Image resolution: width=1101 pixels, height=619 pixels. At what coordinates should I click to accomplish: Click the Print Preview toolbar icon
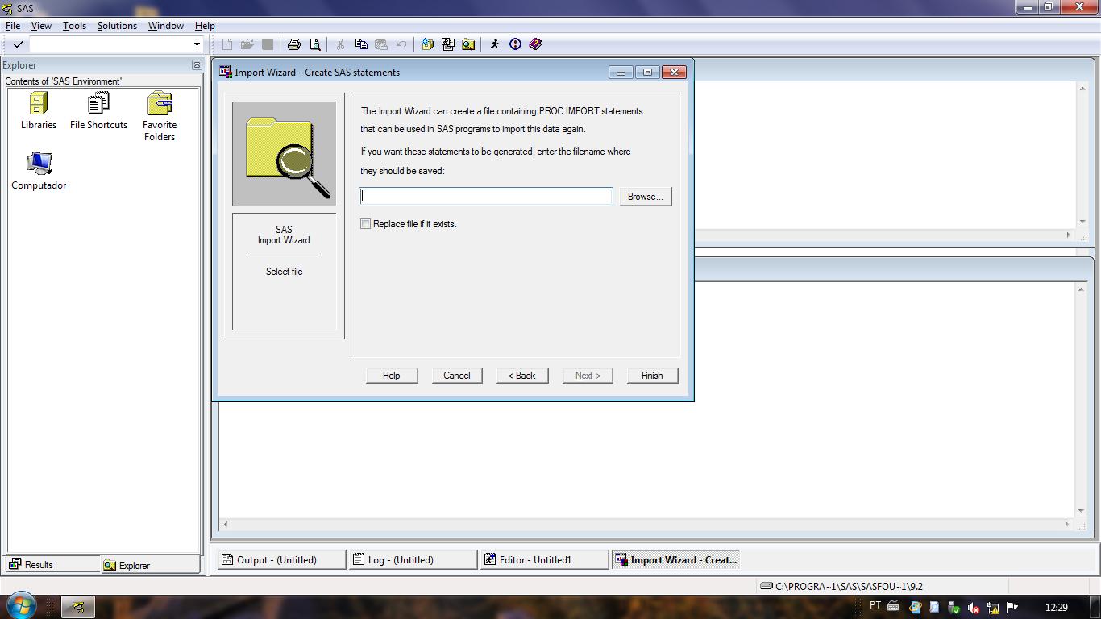coord(315,44)
